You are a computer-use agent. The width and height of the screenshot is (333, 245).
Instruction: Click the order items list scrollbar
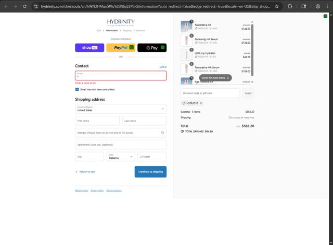[252, 50]
